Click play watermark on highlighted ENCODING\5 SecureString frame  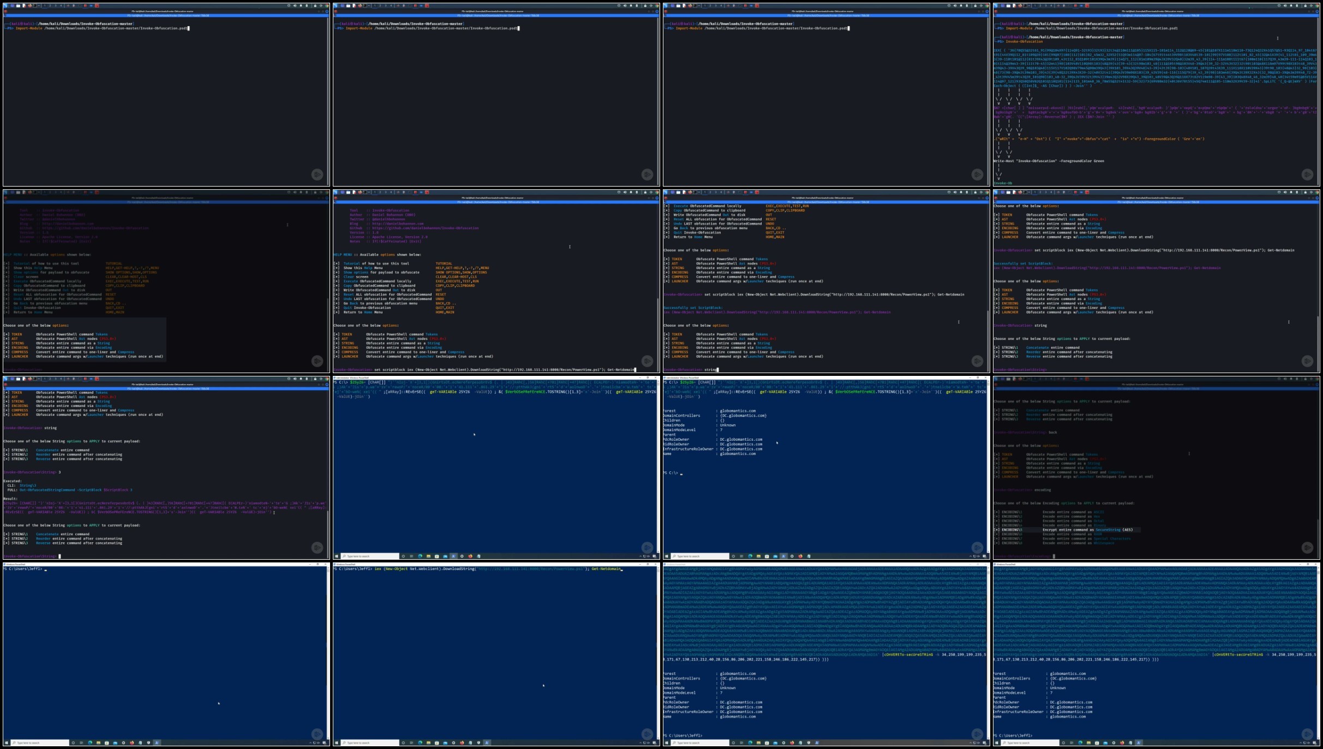(1307, 547)
